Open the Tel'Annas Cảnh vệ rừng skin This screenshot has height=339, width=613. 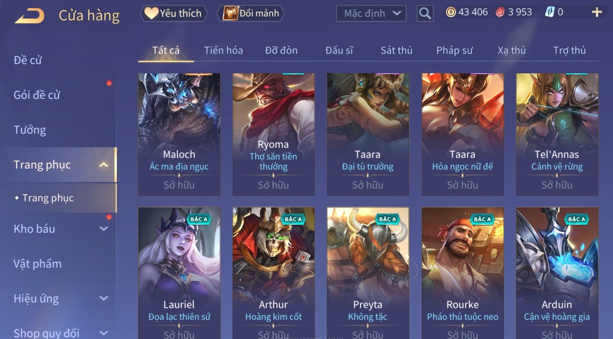(x=557, y=134)
